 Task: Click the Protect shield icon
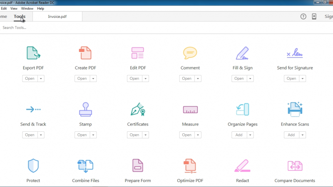(33, 165)
